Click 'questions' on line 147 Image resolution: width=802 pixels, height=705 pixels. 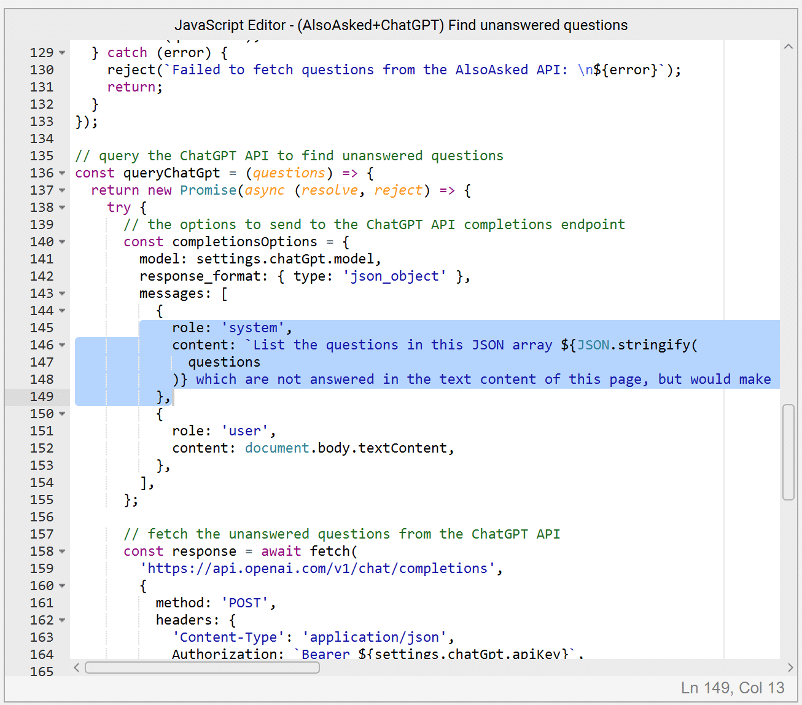point(224,362)
